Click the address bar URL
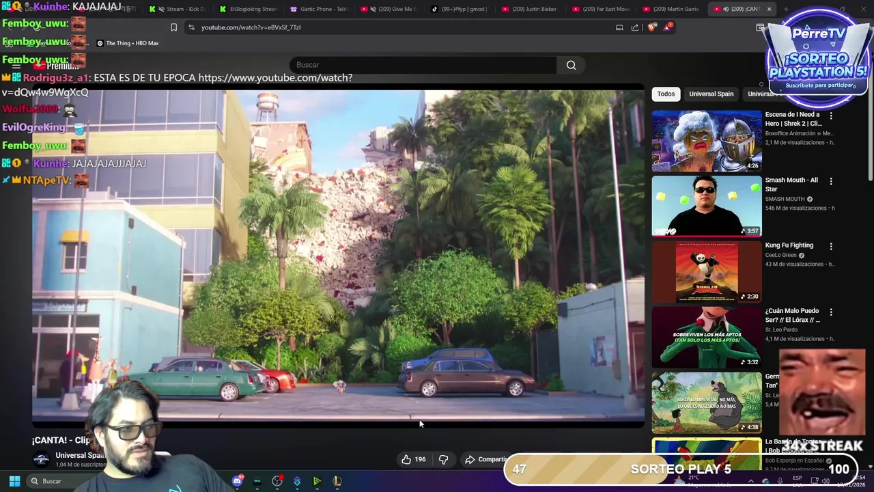 point(251,27)
